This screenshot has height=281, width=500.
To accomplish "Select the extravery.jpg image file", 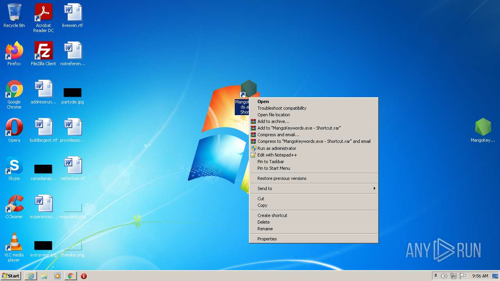I will [x=43, y=249].
